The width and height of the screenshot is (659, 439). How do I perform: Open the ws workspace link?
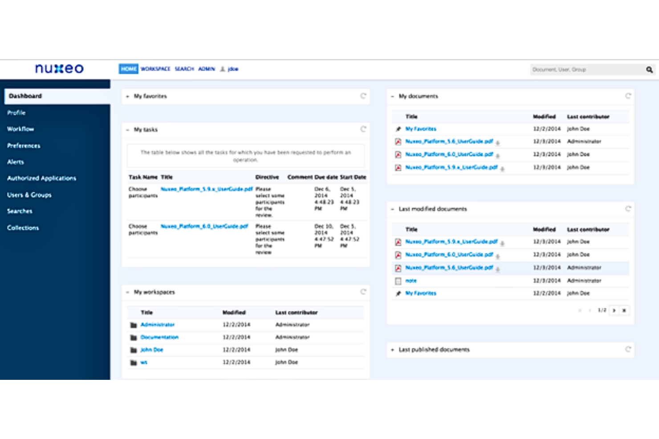tap(144, 362)
